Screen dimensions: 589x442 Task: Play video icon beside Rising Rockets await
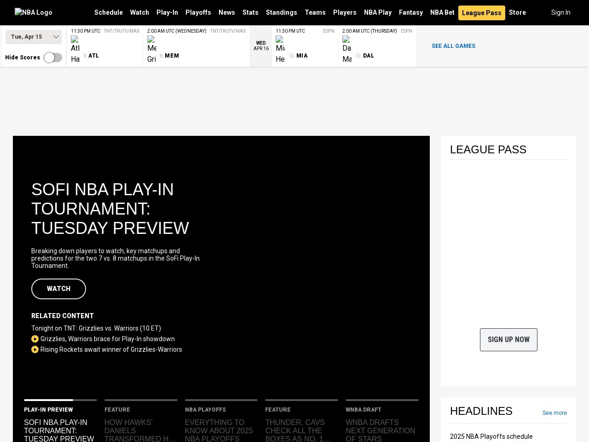tap(35, 349)
